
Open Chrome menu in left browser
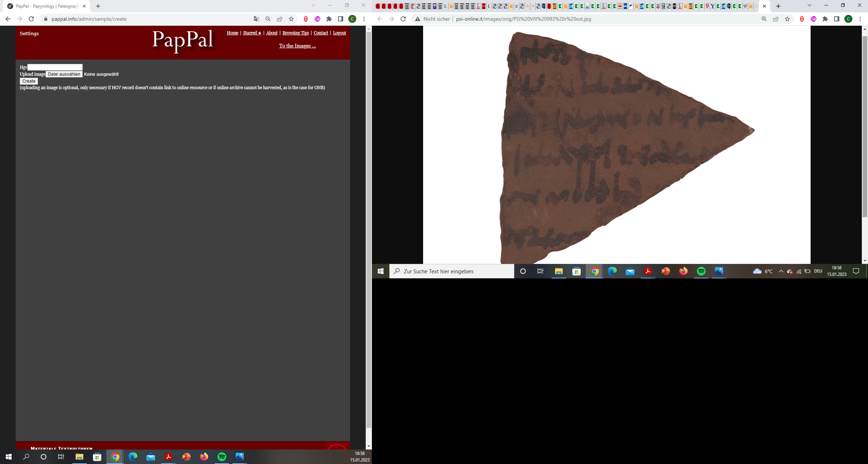tap(364, 19)
